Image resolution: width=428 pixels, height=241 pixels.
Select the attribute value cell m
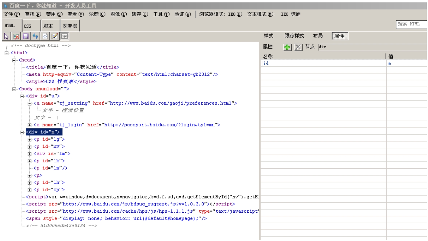coord(407,63)
